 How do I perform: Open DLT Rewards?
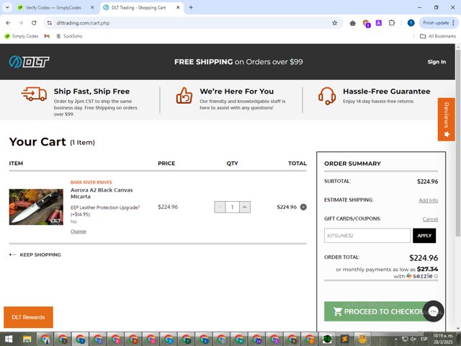pos(28,317)
